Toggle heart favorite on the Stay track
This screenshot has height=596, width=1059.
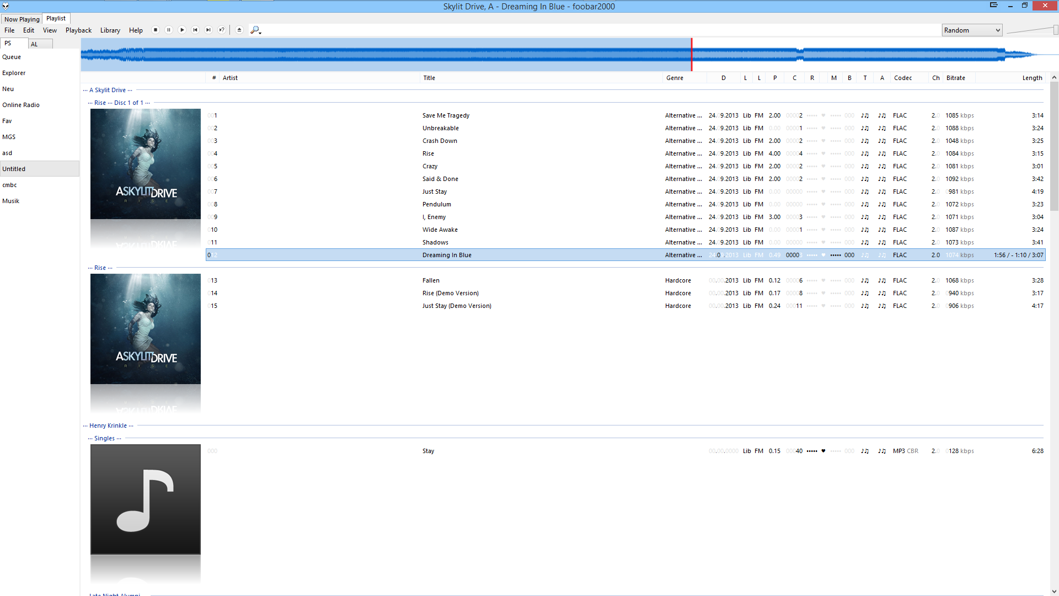pyautogui.click(x=823, y=451)
